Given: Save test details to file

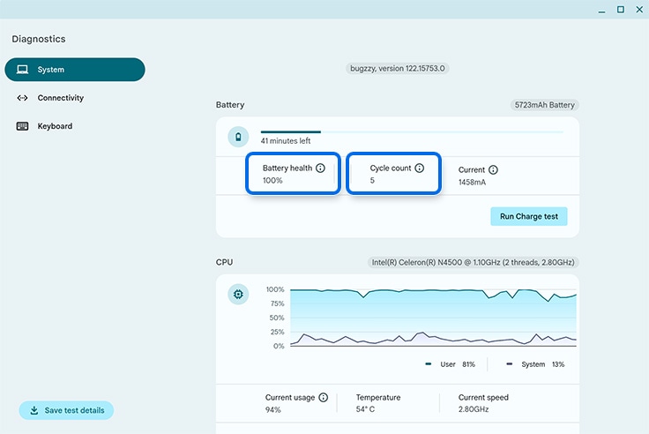Looking at the screenshot, I should click(x=66, y=410).
